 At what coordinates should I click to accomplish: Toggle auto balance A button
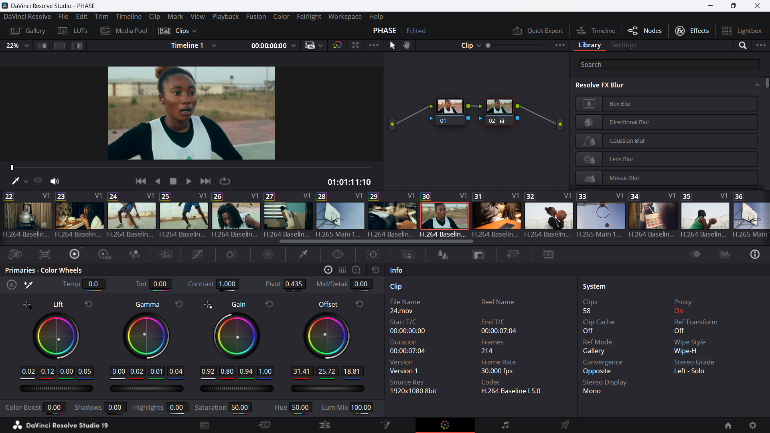[x=12, y=285]
